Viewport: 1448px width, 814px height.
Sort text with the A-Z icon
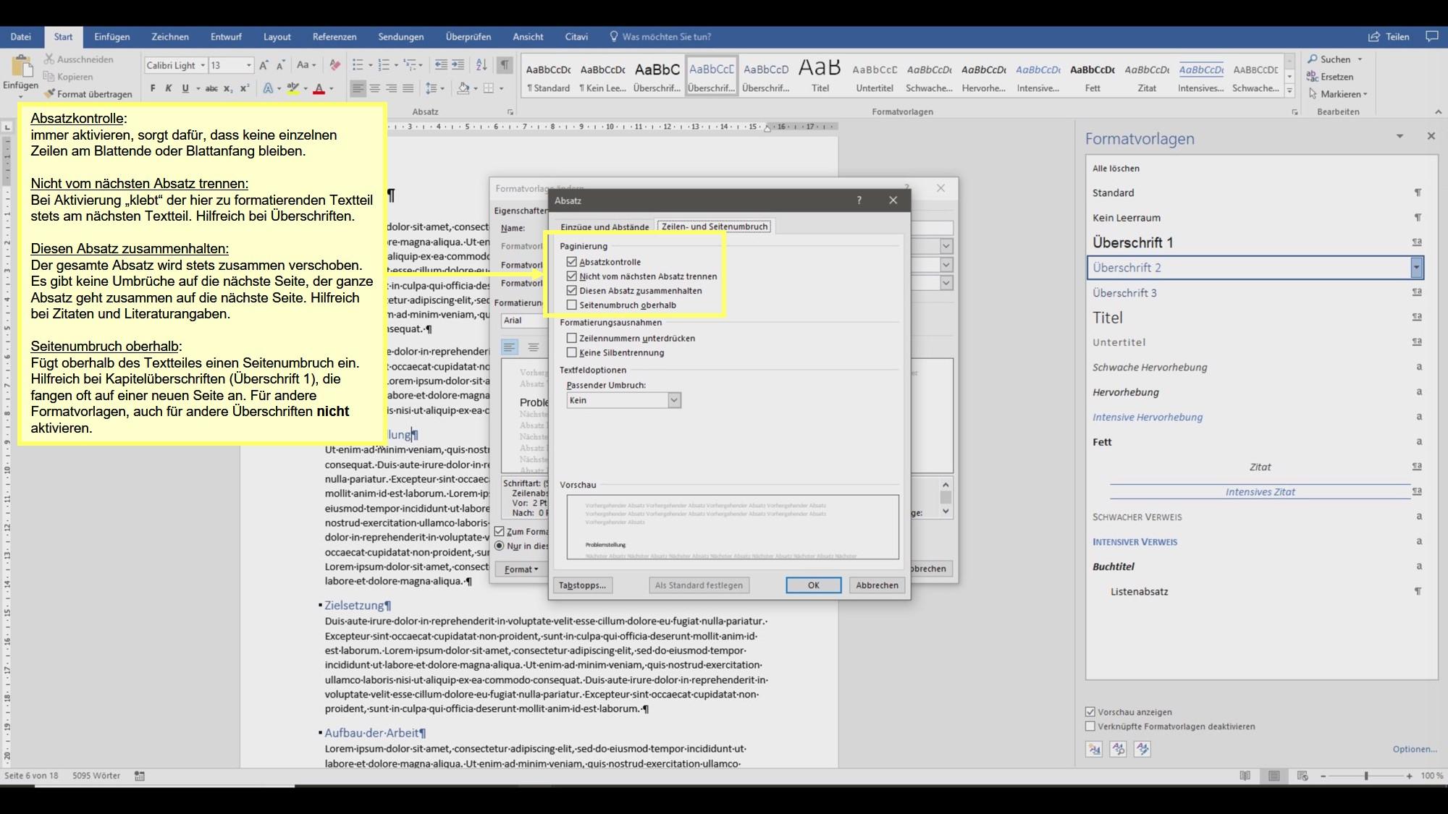481,65
